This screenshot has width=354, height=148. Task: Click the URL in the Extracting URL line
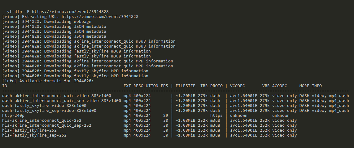[100, 16]
